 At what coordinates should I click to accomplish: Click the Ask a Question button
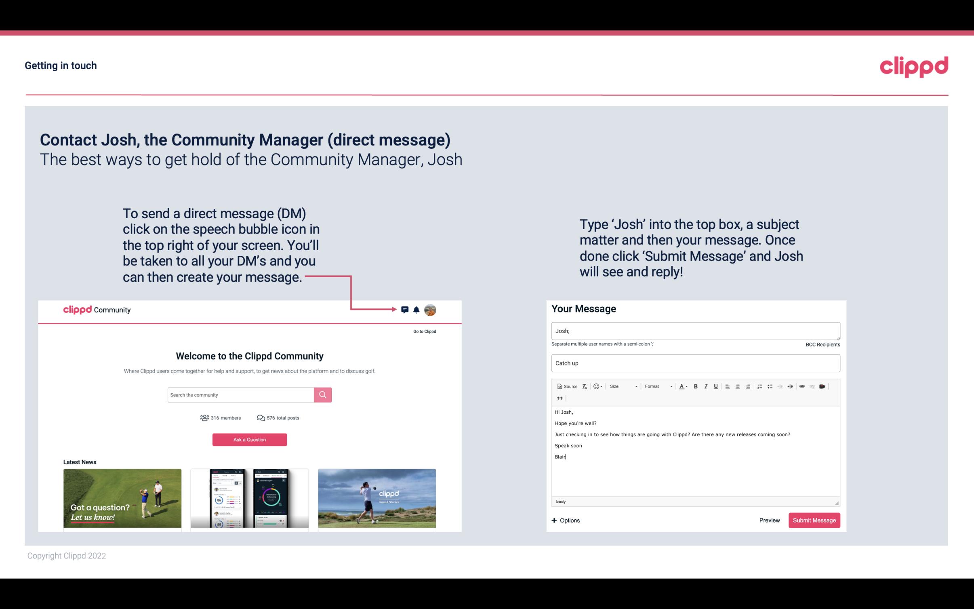tap(250, 438)
